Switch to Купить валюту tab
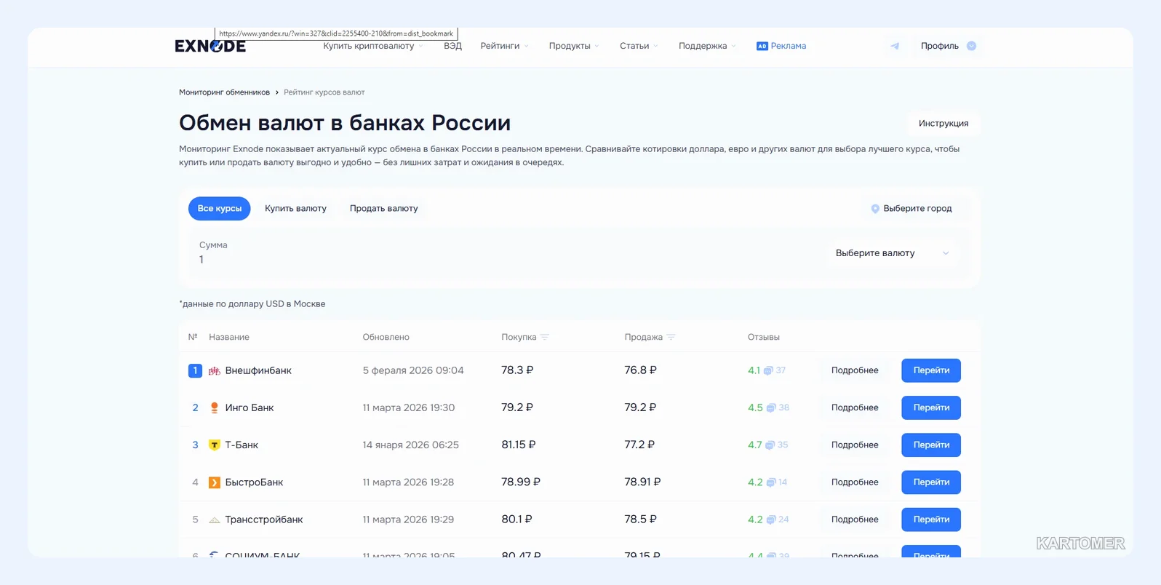 pyautogui.click(x=295, y=208)
